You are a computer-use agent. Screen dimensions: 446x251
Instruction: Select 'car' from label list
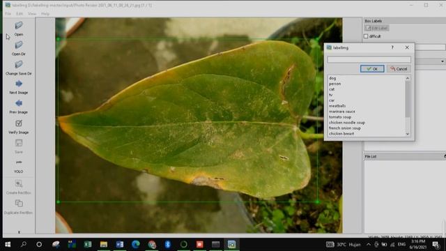coord(332,100)
